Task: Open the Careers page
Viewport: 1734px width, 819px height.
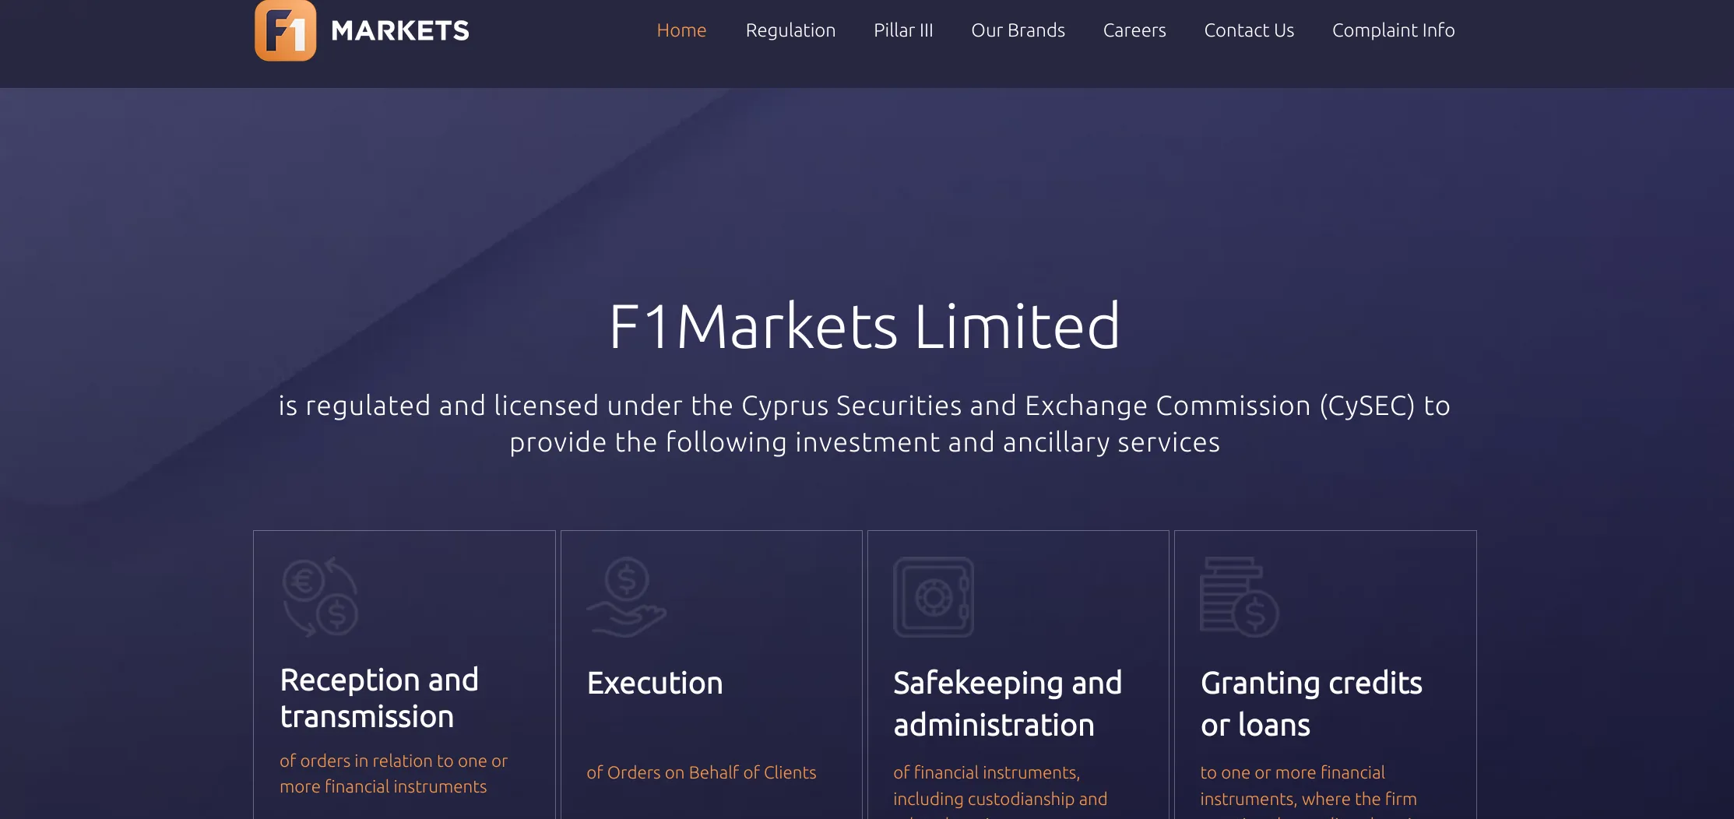Action: [x=1134, y=30]
